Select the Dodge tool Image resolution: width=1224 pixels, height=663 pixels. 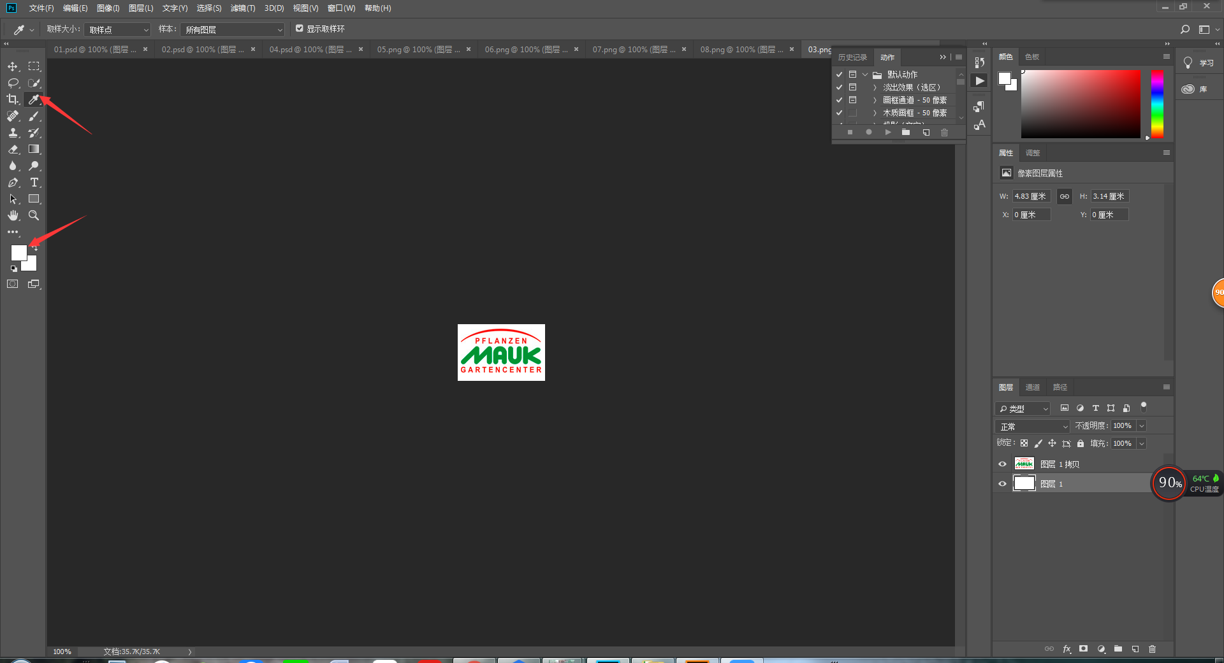(34, 166)
